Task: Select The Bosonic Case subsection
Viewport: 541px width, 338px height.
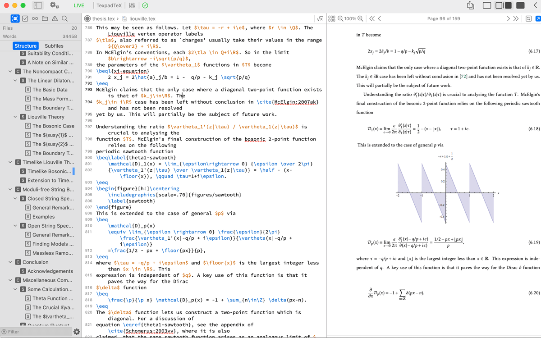Action: (50, 126)
